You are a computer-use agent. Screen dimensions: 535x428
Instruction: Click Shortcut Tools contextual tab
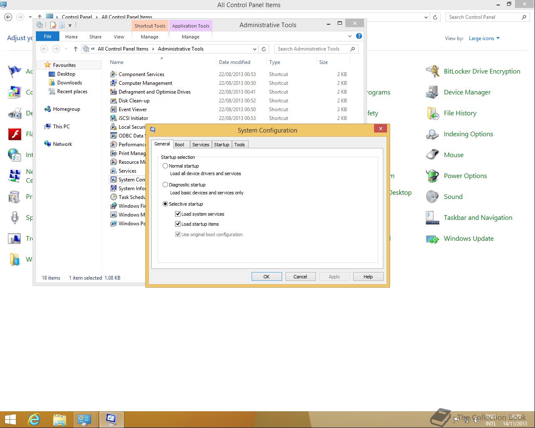pos(150,26)
